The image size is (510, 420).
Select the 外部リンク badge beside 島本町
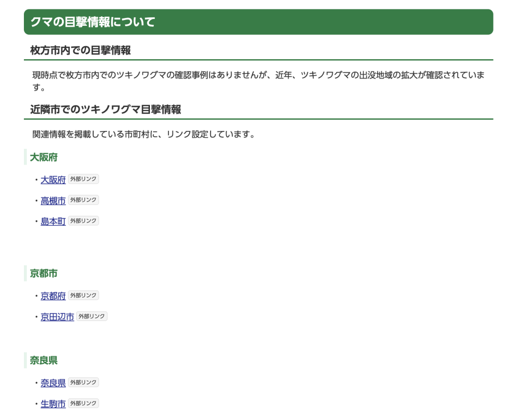coord(83,221)
